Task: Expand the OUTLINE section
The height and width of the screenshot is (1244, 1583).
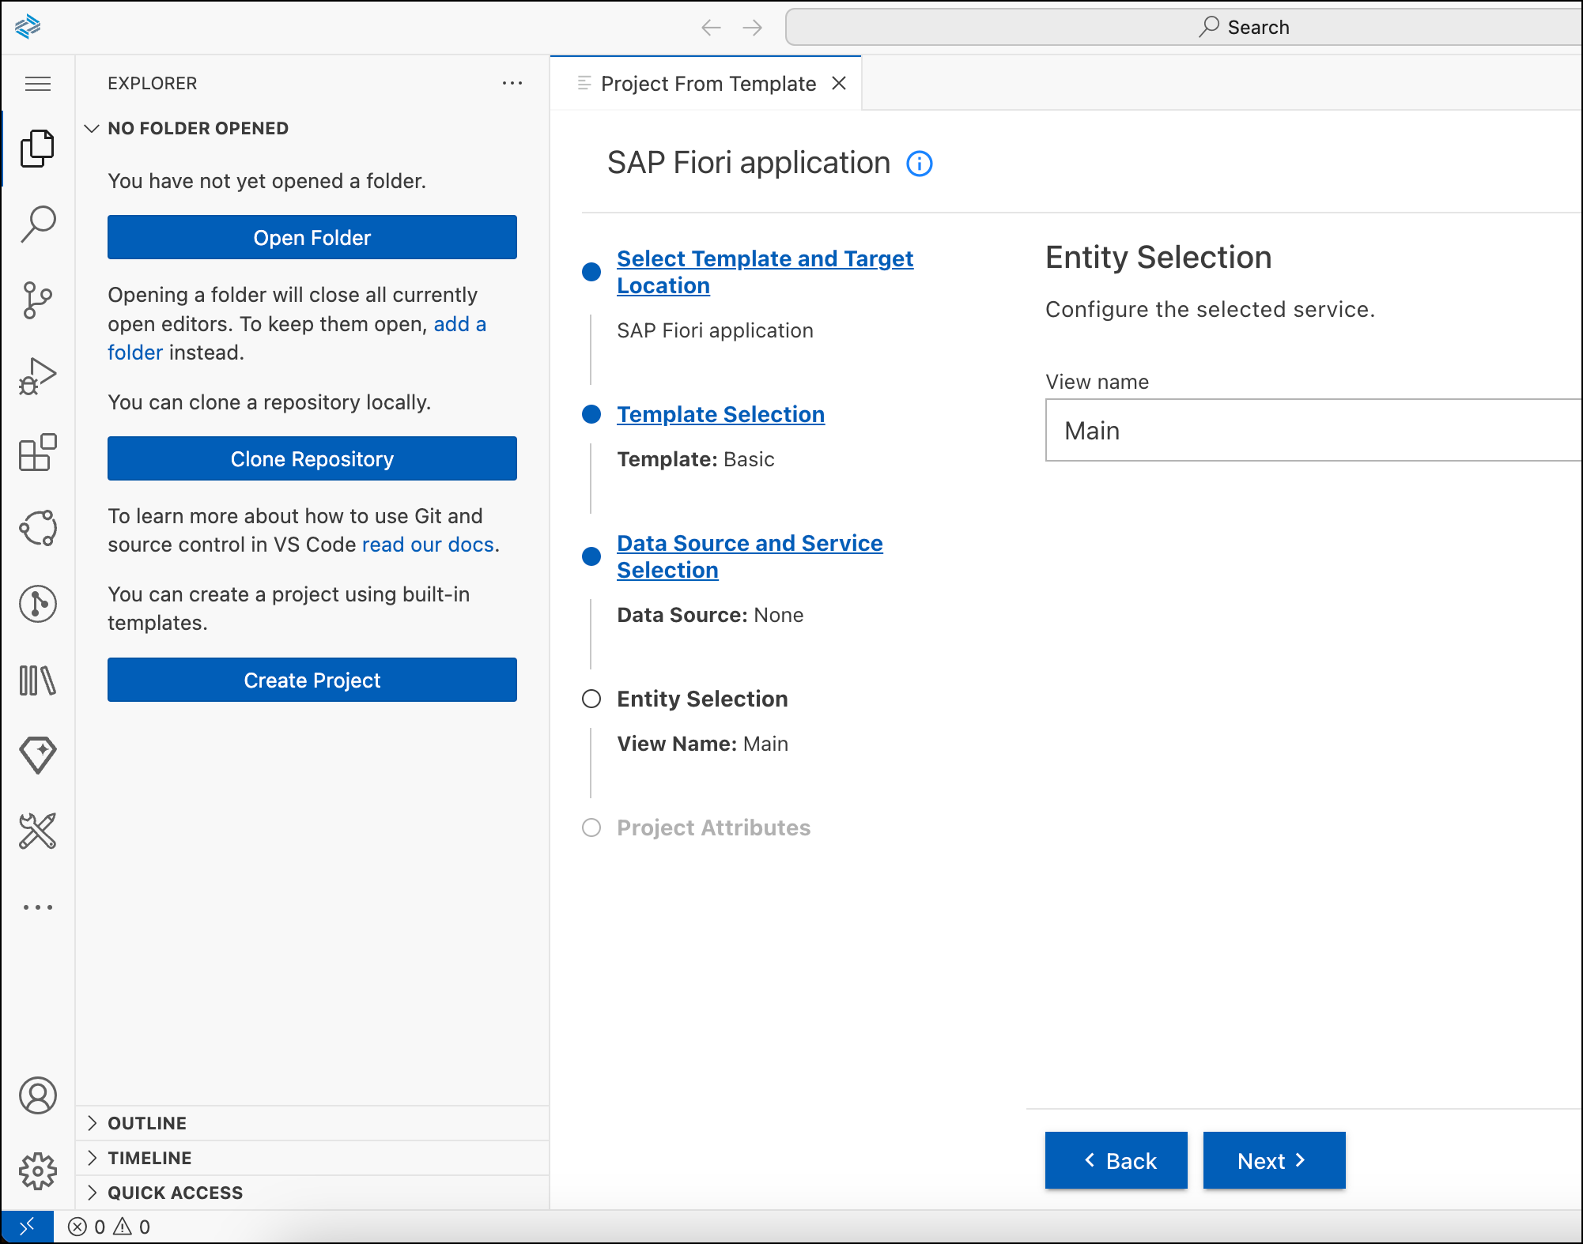Action: pyautogui.click(x=145, y=1122)
